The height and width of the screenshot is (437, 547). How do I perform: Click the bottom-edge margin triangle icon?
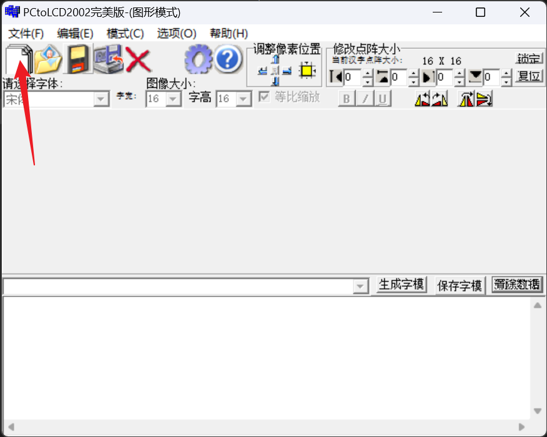(475, 77)
